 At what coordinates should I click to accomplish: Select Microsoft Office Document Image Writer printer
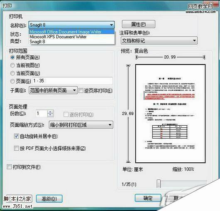click(72, 32)
